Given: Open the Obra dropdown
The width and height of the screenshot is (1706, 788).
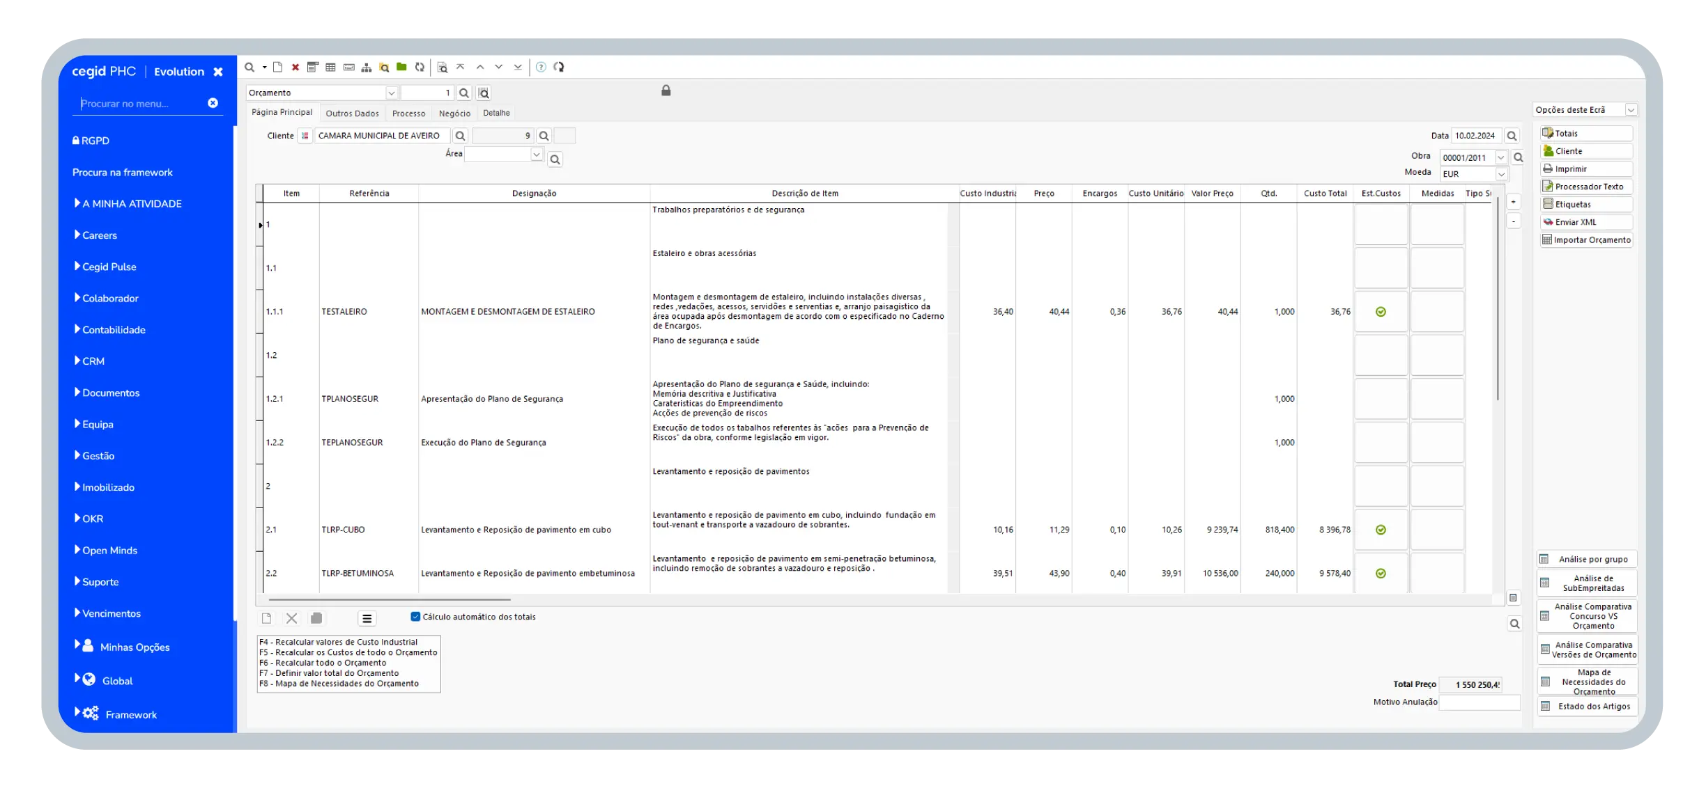Looking at the screenshot, I should pyautogui.click(x=1501, y=158).
